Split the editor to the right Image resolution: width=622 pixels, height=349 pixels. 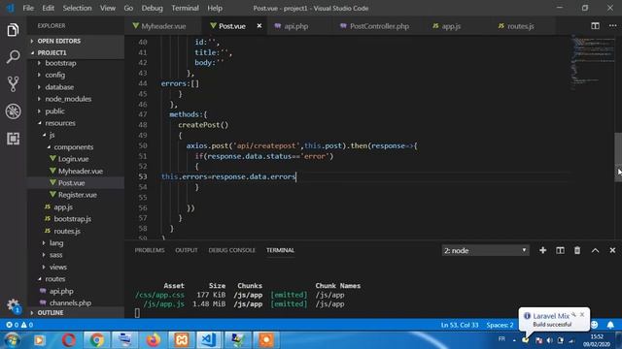(595, 26)
